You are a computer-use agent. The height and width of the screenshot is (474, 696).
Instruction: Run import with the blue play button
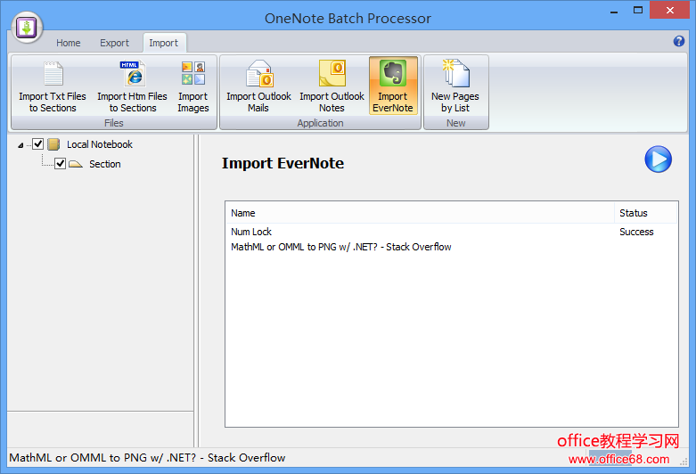tap(658, 159)
